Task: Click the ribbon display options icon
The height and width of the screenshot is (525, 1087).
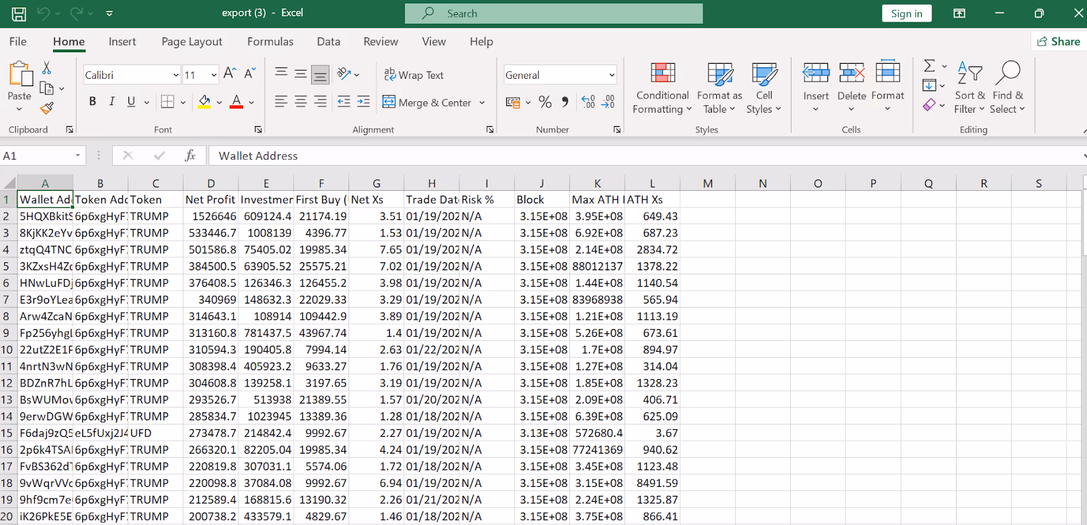Action: (959, 13)
